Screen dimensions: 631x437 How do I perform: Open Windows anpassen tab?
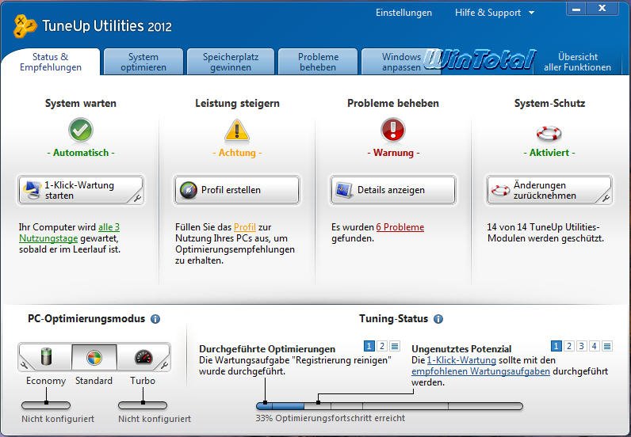pos(401,62)
